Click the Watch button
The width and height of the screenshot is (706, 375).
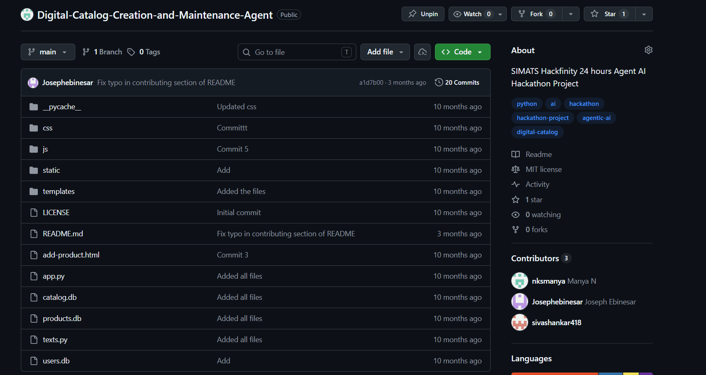click(x=471, y=14)
